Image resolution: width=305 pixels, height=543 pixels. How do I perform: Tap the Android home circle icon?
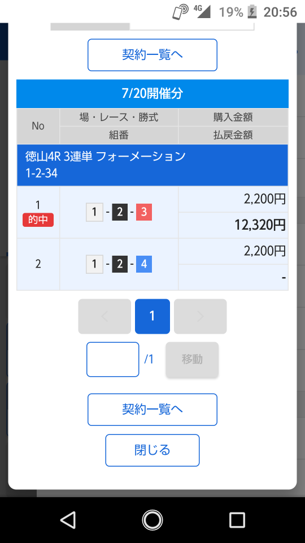[152, 520]
